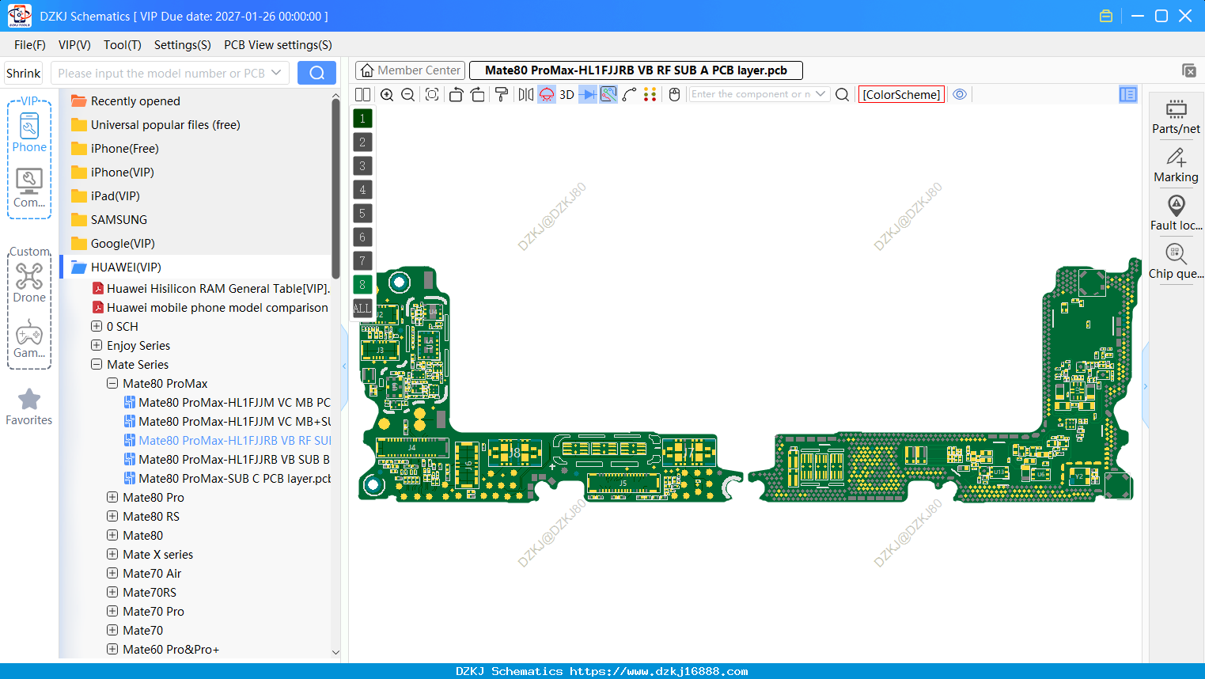Viewport: 1205px width, 679px height.
Task: Open the File(F) menu
Action: tap(30, 45)
